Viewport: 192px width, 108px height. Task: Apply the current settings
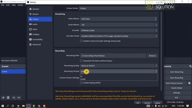pos(157,103)
